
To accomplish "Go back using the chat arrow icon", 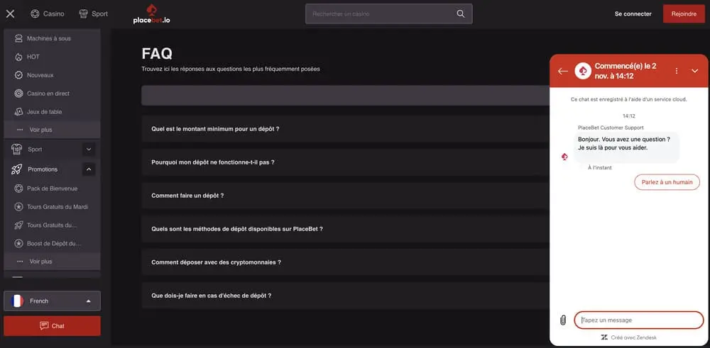I will tap(563, 71).
